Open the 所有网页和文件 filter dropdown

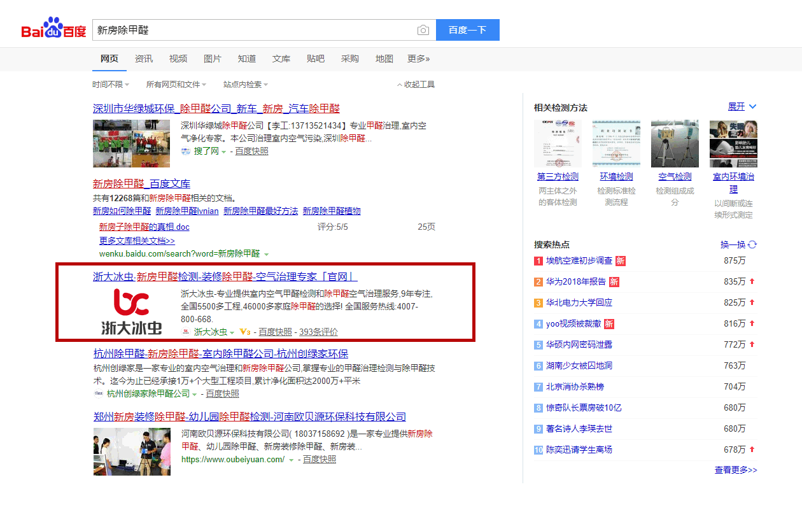(176, 85)
